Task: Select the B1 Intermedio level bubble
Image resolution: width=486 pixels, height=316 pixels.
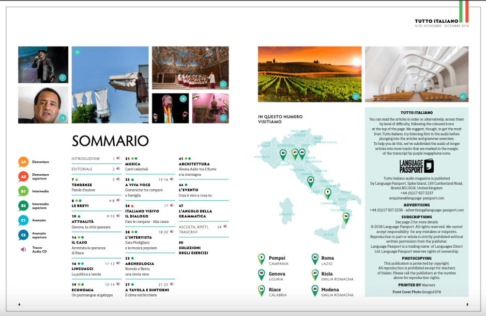Action: tap(23, 191)
